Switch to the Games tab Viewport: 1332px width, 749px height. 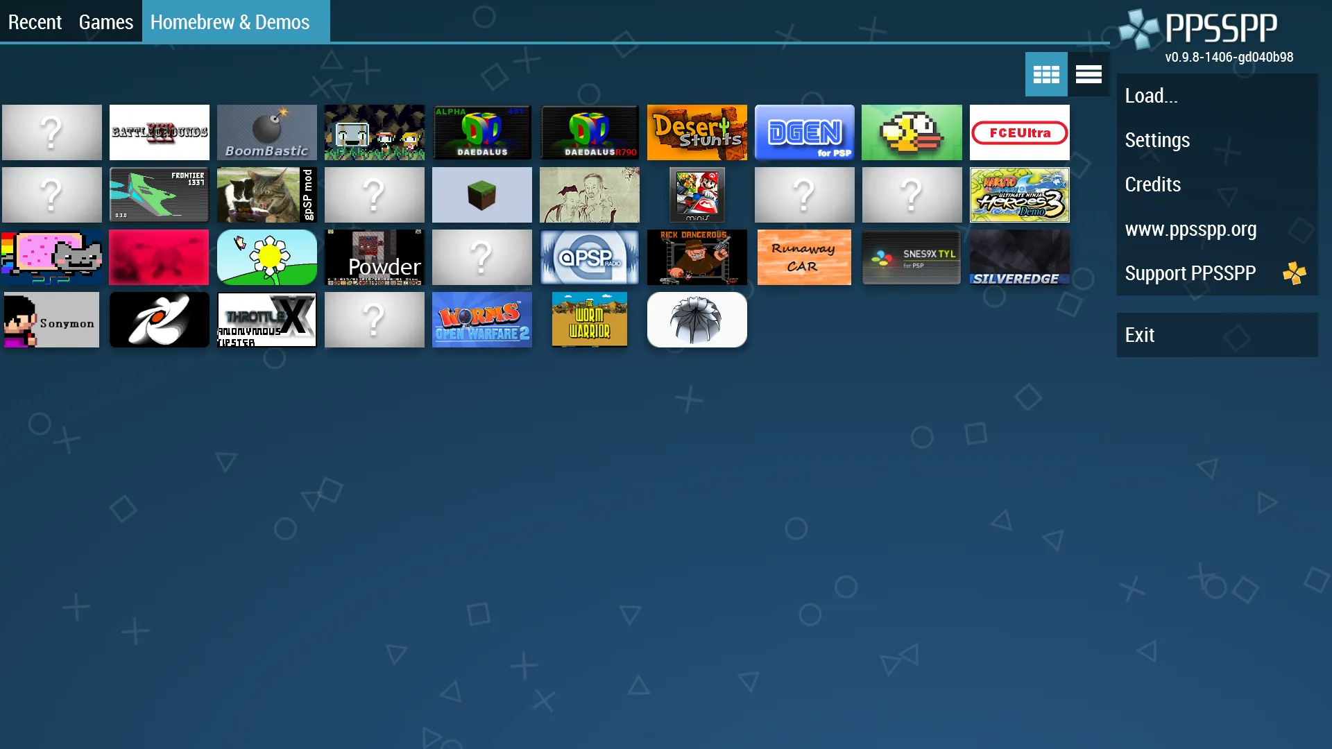coord(105,21)
